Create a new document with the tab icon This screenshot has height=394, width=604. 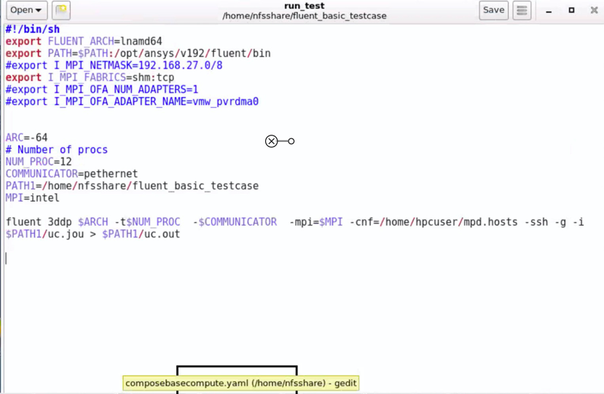click(x=61, y=10)
